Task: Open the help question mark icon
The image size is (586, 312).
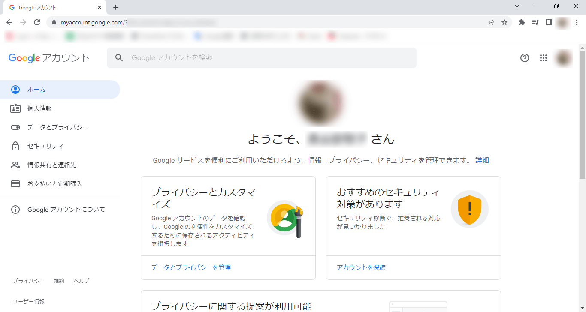Action: point(525,58)
